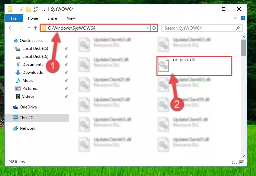
Task: Open Help with the question mark icon
Action: 243,18
